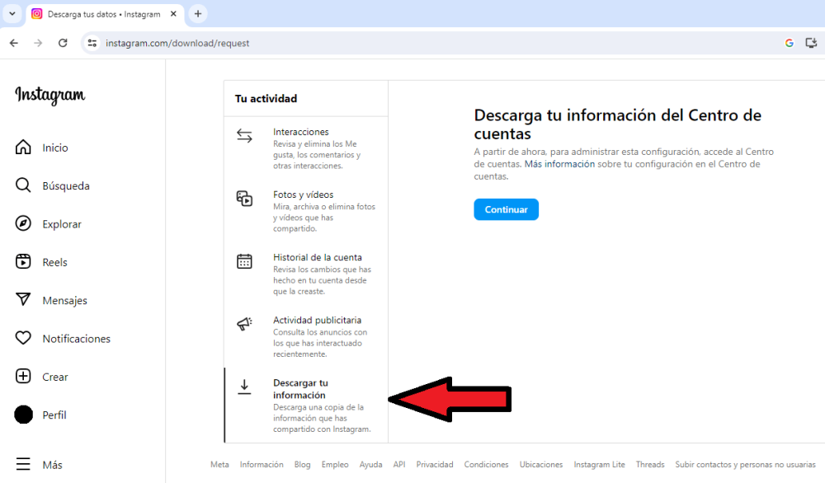The image size is (825, 483).
Task: Click the Interacciones arrows icon
Action: pyautogui.click(x=244, y=136)
